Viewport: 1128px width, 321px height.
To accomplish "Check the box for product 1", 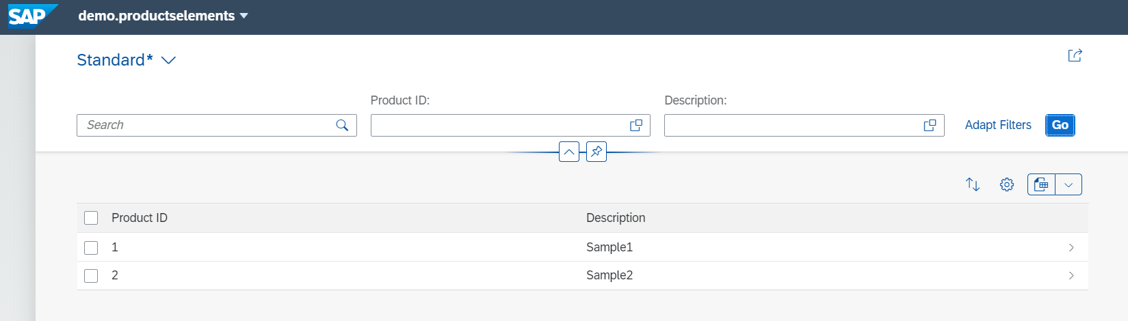I will click(91, 247).
